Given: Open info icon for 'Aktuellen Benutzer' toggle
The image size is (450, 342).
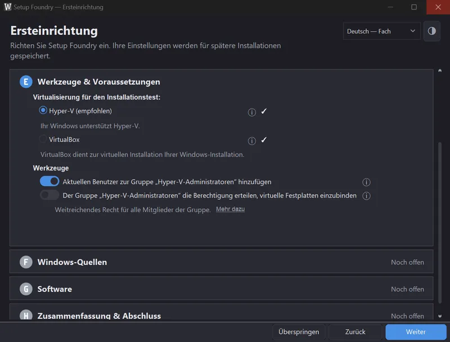Looking at the screenshot, I should point(366,182).
